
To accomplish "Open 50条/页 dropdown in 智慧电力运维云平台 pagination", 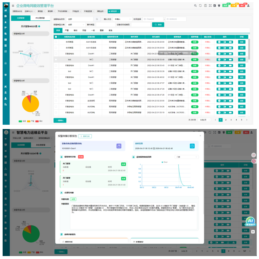I will (186, 251).
